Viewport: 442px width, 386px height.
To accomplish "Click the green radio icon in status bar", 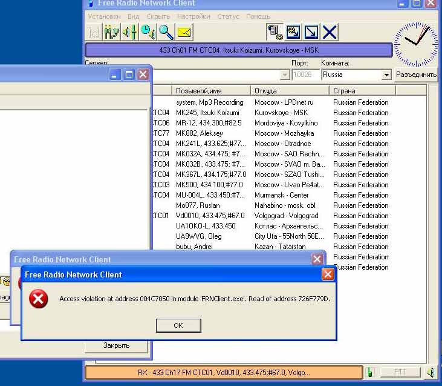I will 370,372.
